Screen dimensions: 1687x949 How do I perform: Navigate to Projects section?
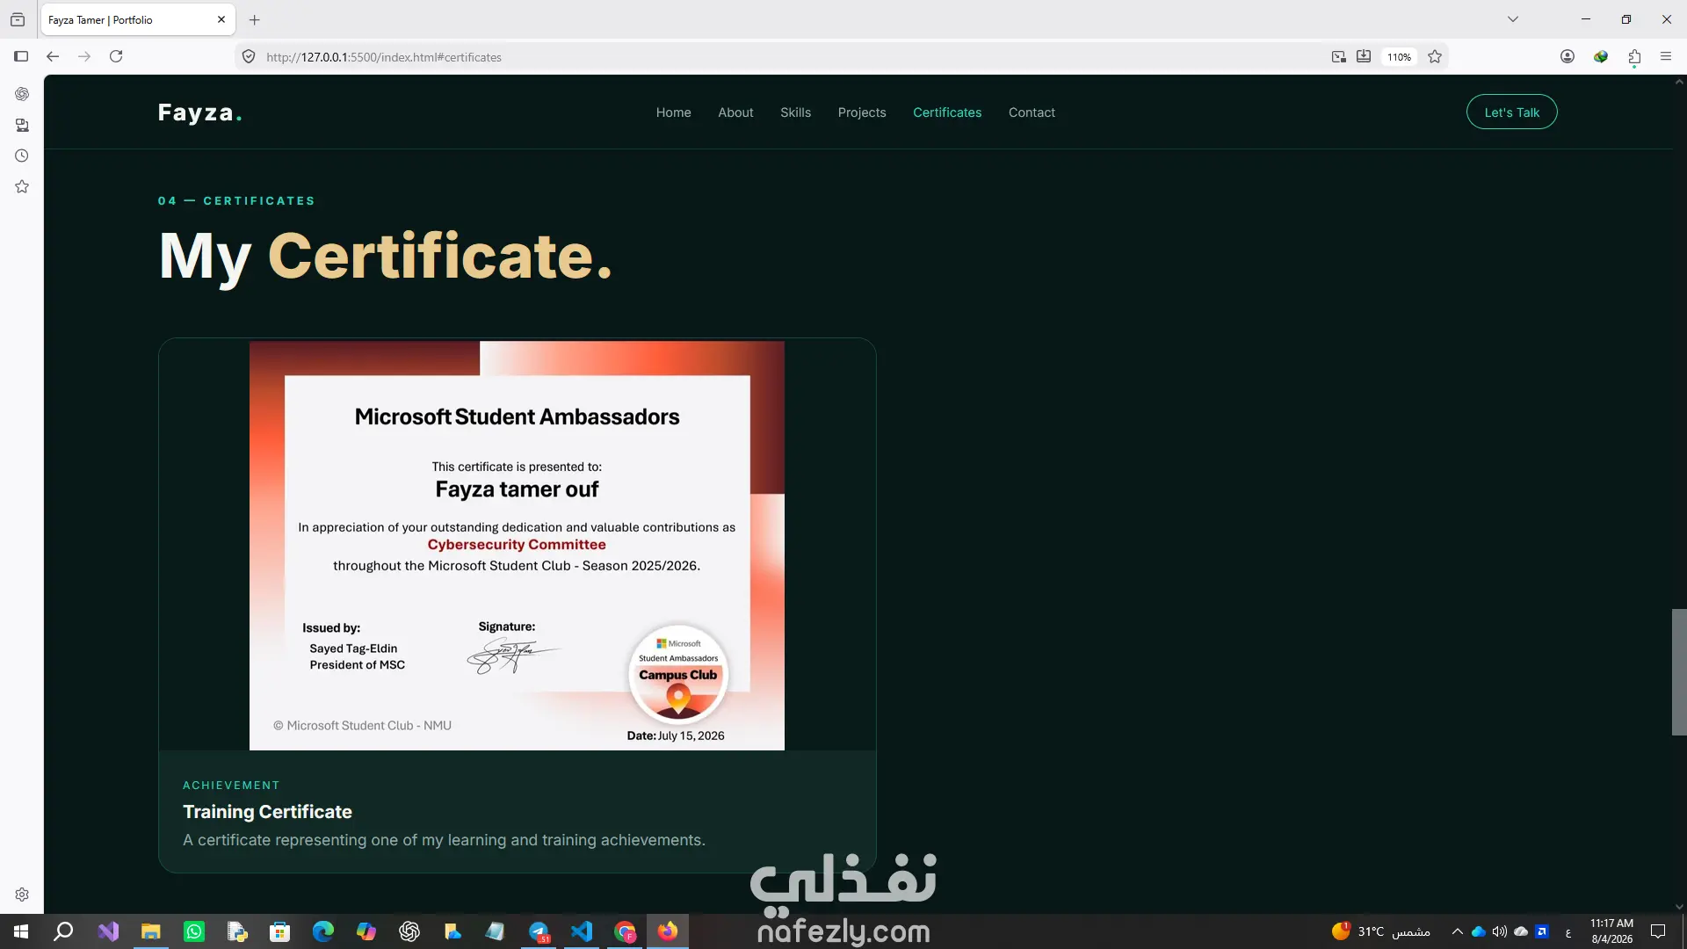pos(862,112)
